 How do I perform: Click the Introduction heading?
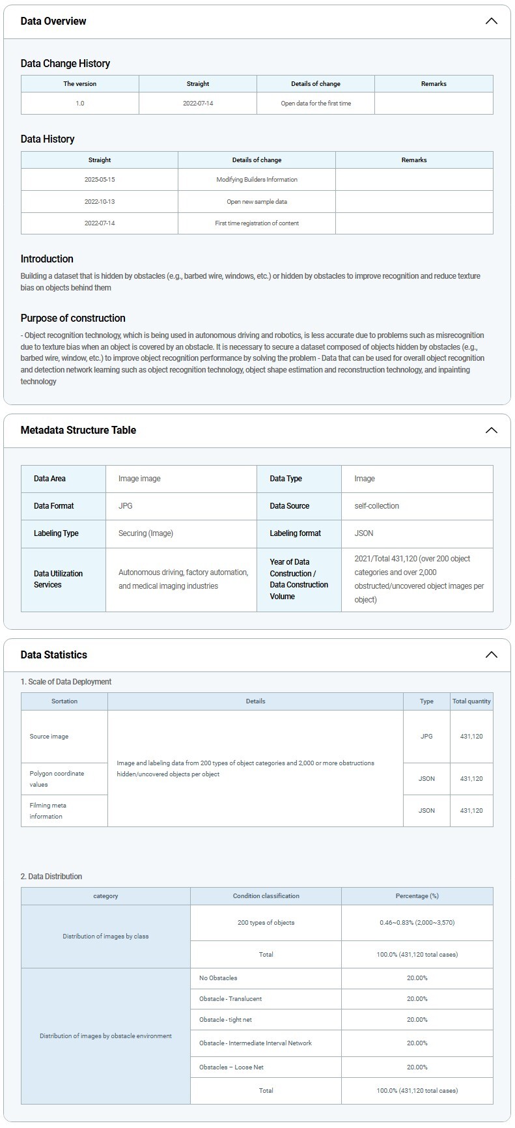pyautogui.click(x=47, y=259)
